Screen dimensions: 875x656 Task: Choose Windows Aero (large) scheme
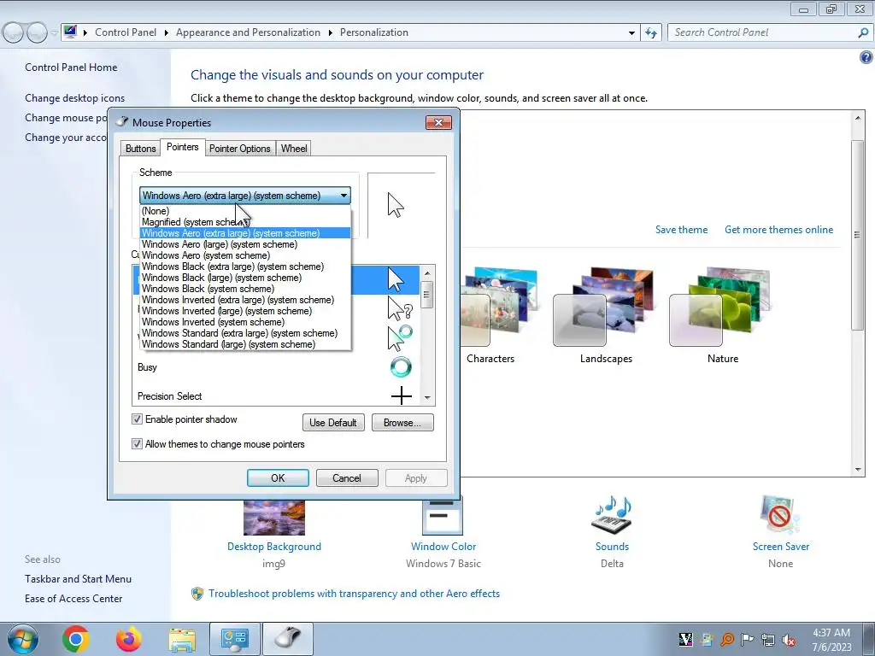[245, 244]
